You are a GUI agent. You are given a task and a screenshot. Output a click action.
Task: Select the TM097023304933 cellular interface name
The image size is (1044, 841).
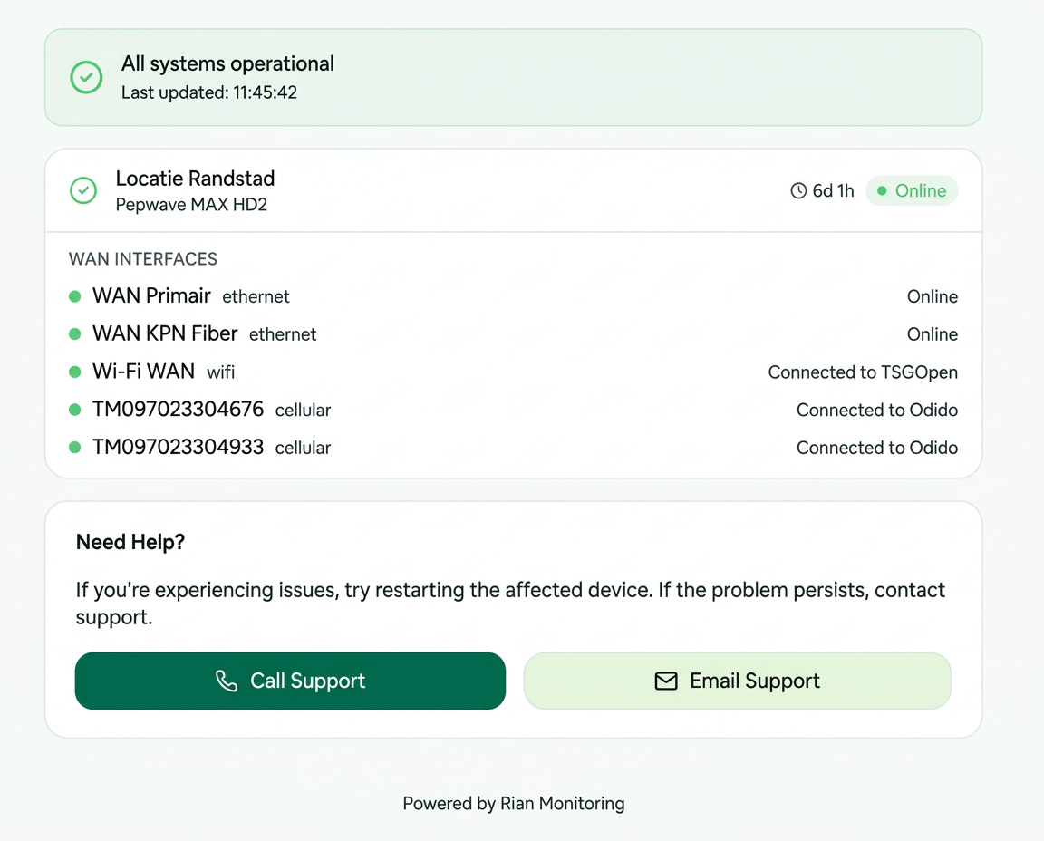[x=178, y=447]
